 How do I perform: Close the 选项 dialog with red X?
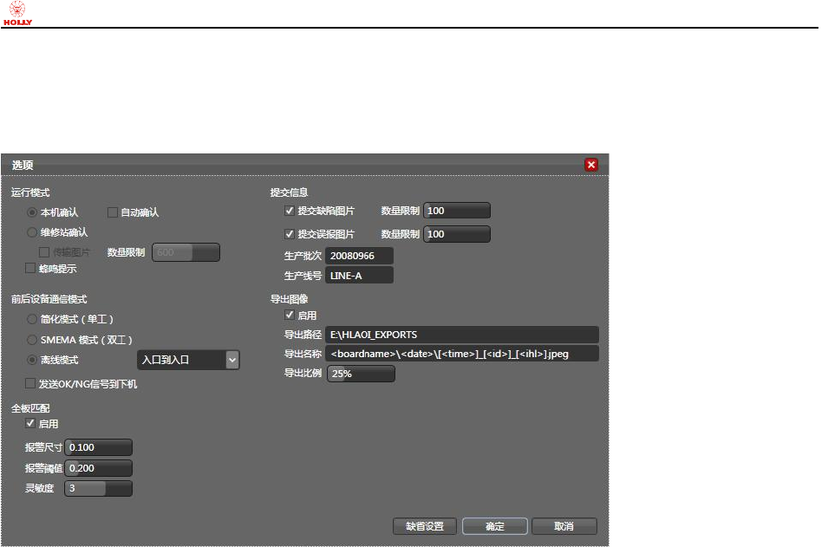(x=591, y=165)
